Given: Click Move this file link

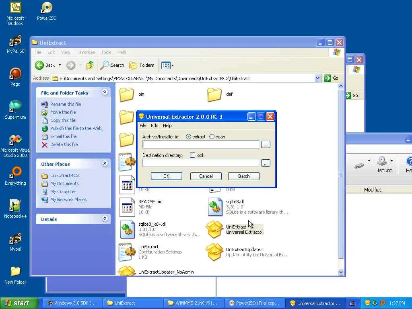Looking at the screenshot, I should [63, 112].
